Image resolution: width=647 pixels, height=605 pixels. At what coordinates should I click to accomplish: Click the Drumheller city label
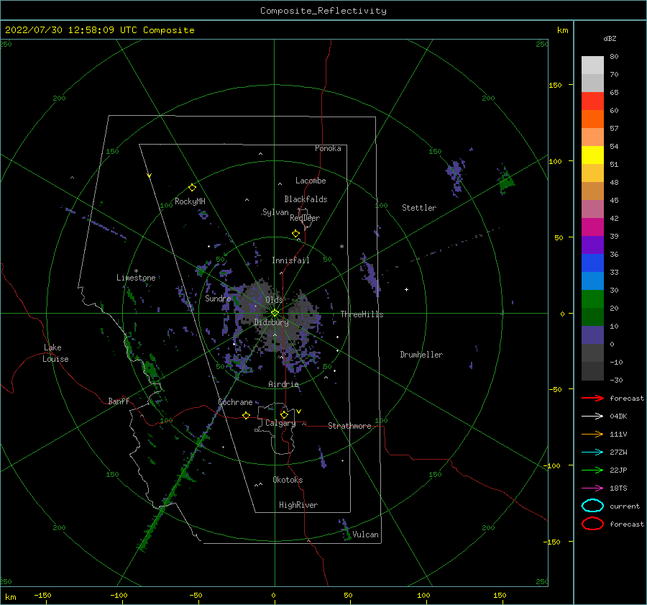click(421, 355)
